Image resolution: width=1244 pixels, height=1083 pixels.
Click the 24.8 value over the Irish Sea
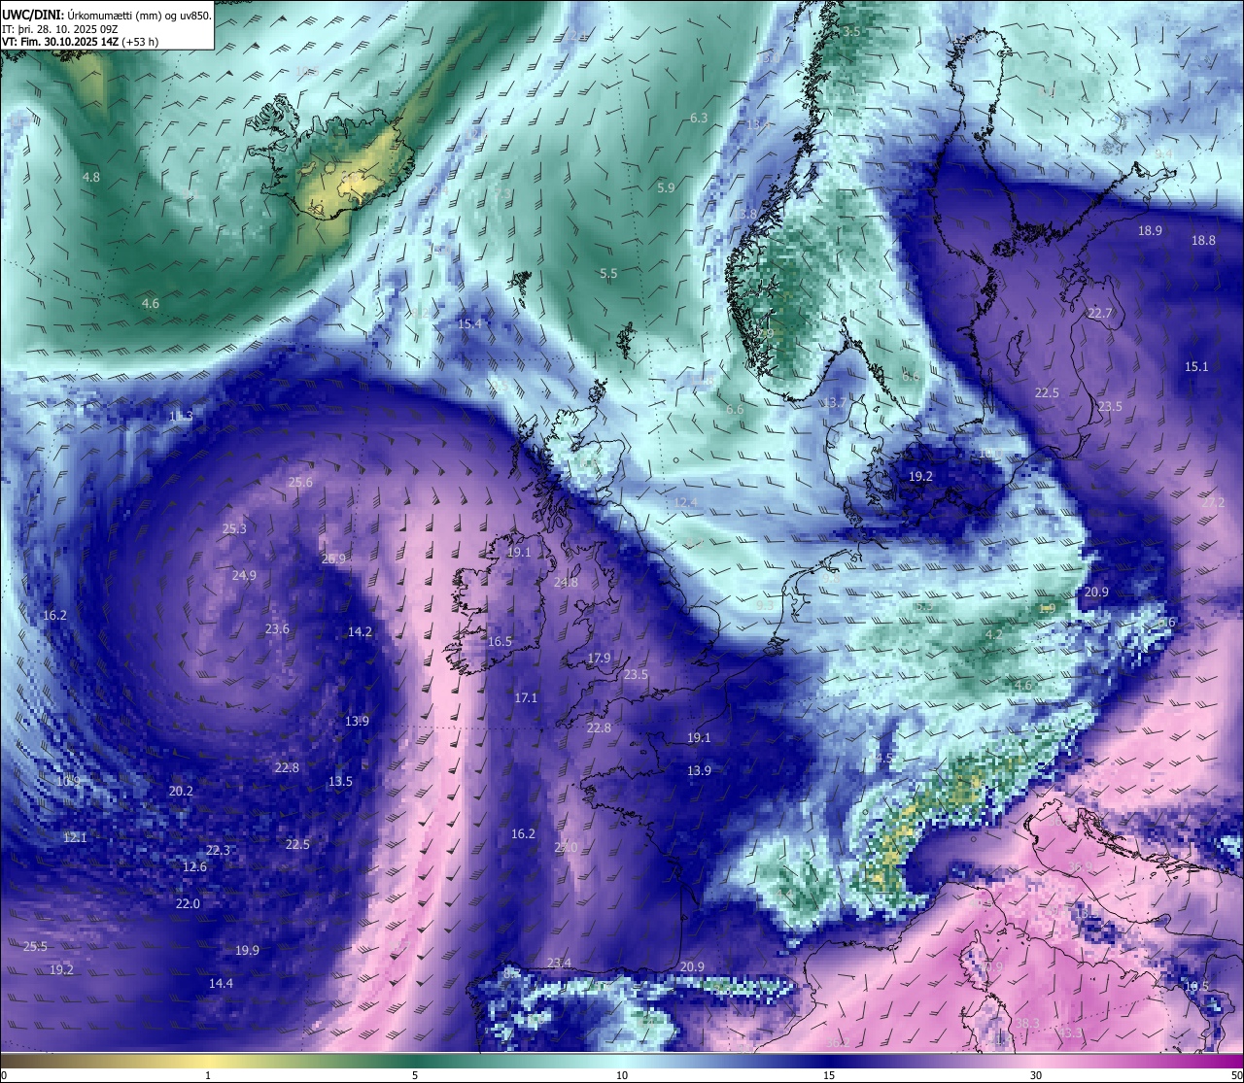566,582
